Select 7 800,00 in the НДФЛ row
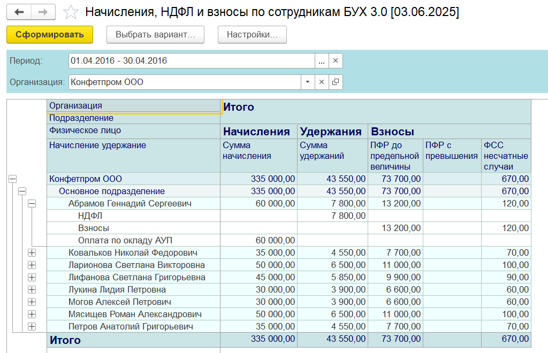 point(332,216)
